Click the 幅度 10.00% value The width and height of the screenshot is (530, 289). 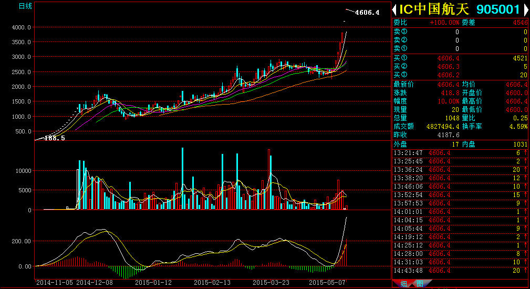click(x=448, y=101)
